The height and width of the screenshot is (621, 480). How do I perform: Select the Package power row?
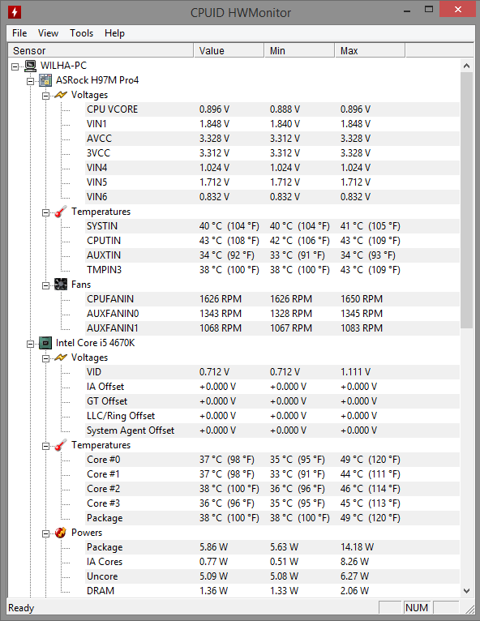pyautogui.click(x=272, y=547)
